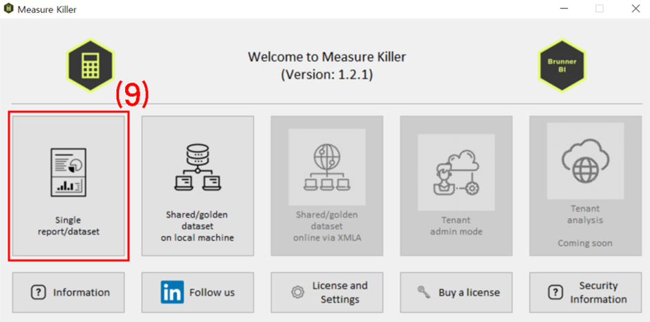Click the globe network XMLA icon
Screen dimensions: 650x322
pos(327,167)
